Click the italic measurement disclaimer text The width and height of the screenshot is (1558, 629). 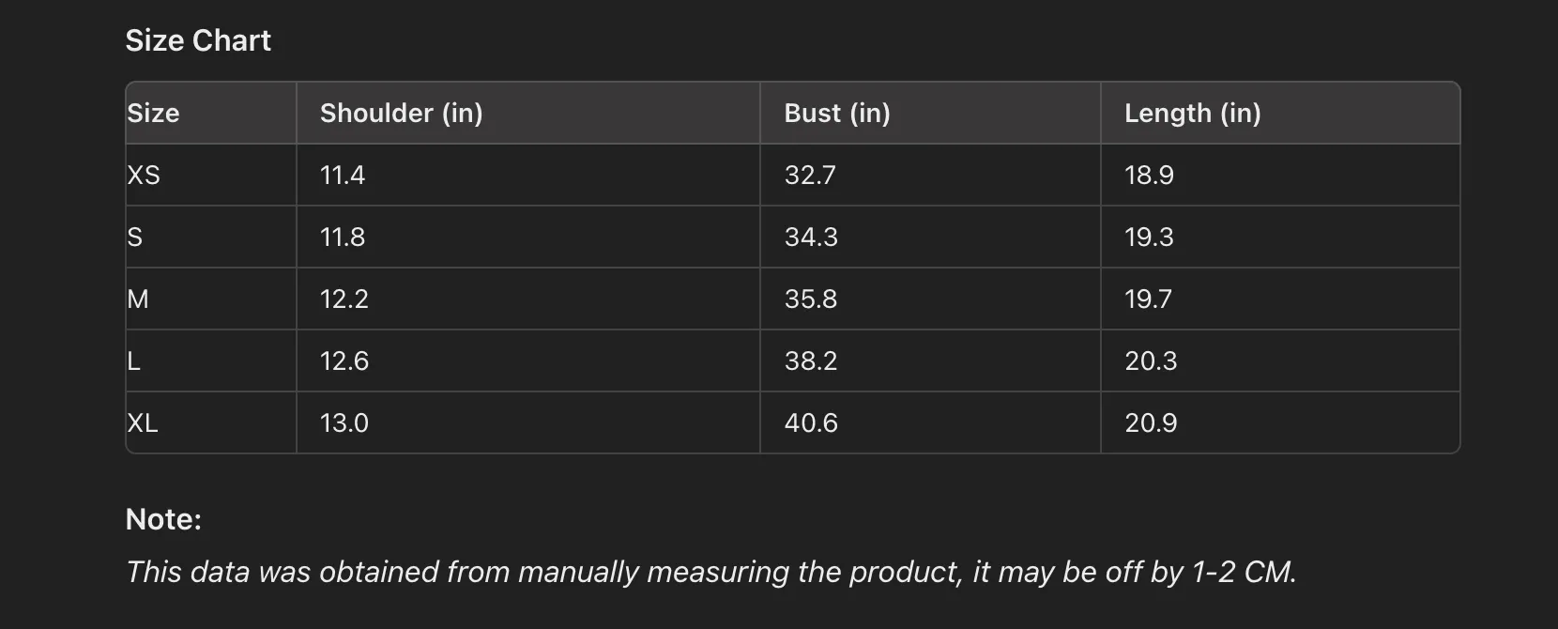point(711,572)
